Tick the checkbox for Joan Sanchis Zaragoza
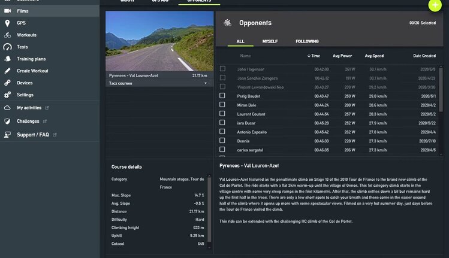This screenshot has height=258, width=449. [x=222, y=78]
